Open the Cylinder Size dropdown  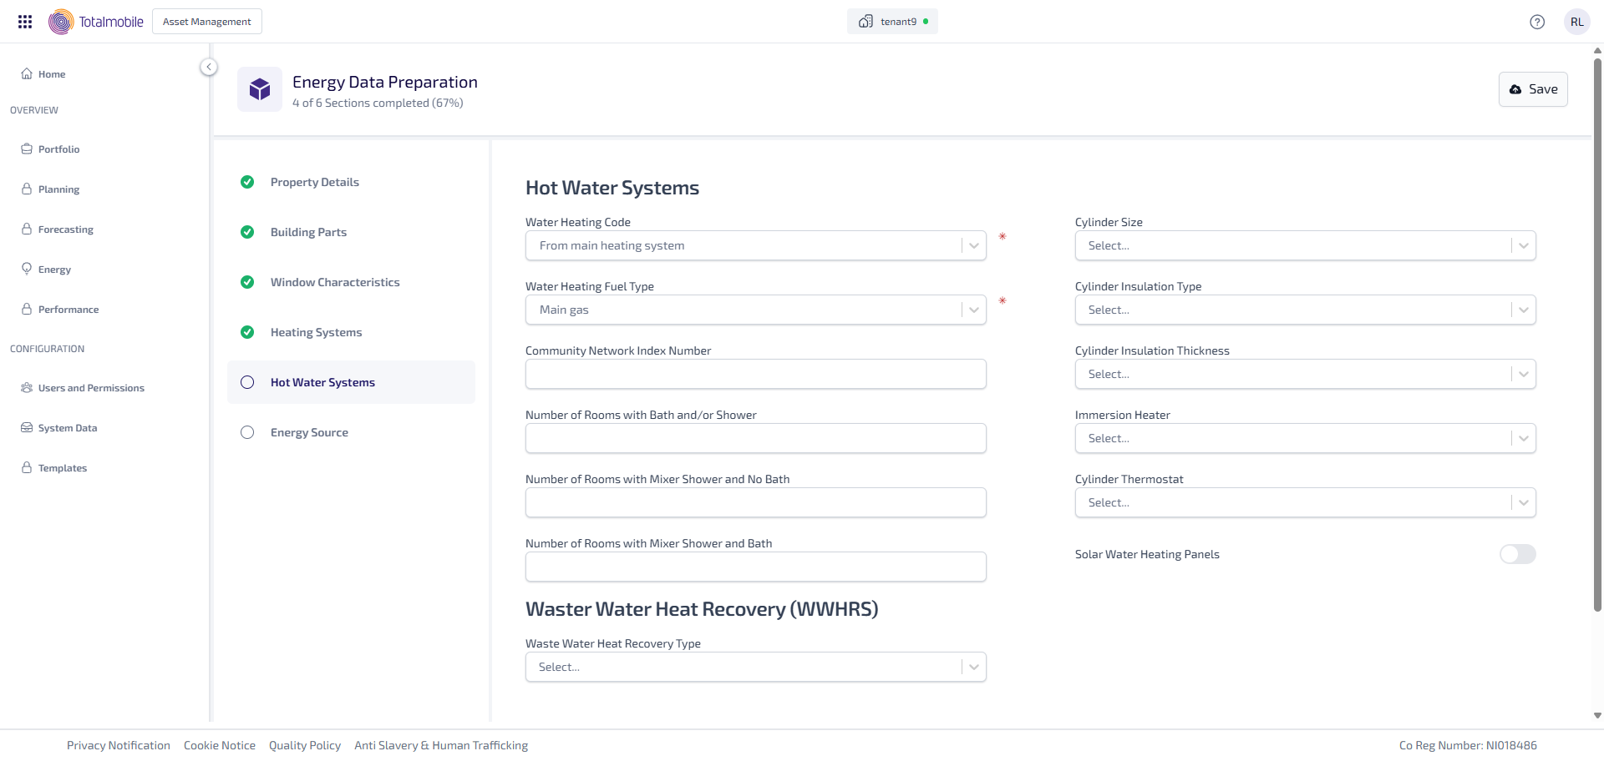coord(1523,245)
